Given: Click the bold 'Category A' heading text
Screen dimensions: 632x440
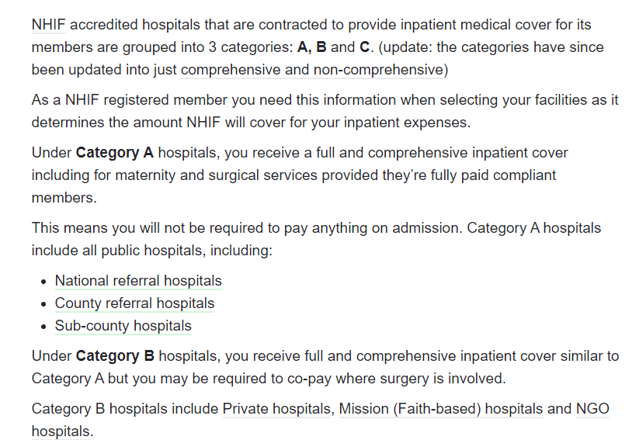Looking at the screenshot, I should 114,153.
